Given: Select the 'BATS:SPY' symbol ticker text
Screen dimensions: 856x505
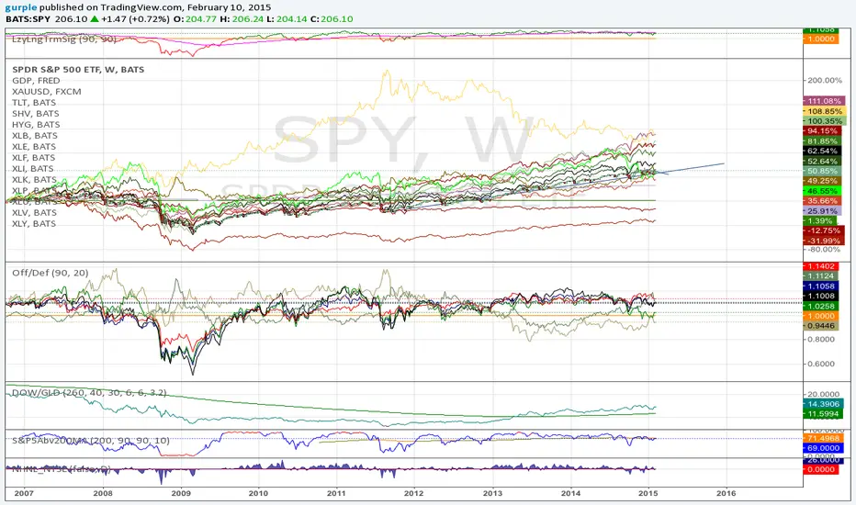Looking at the screenshot, I should (28, 19).
